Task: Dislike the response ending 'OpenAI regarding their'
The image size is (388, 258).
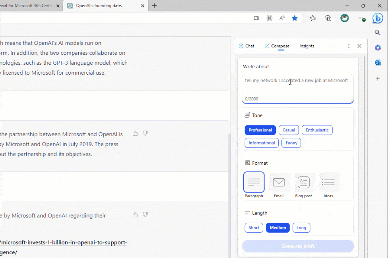Action: click(145, 214)
